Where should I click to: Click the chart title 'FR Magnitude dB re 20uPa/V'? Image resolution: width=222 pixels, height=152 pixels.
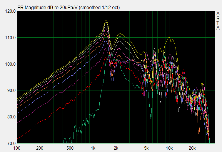point(48,8)
